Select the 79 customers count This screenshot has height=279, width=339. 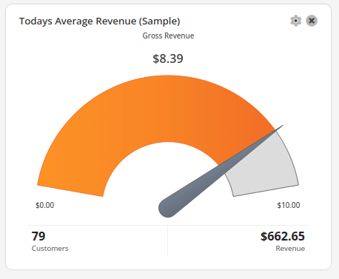pos(38,236)
